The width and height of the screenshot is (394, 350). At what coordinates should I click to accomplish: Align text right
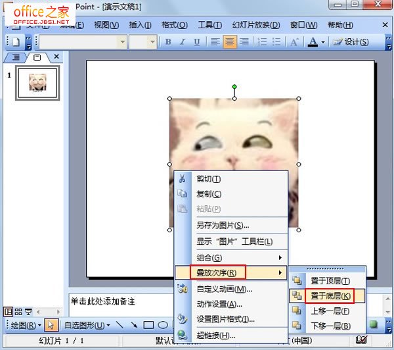244,42
